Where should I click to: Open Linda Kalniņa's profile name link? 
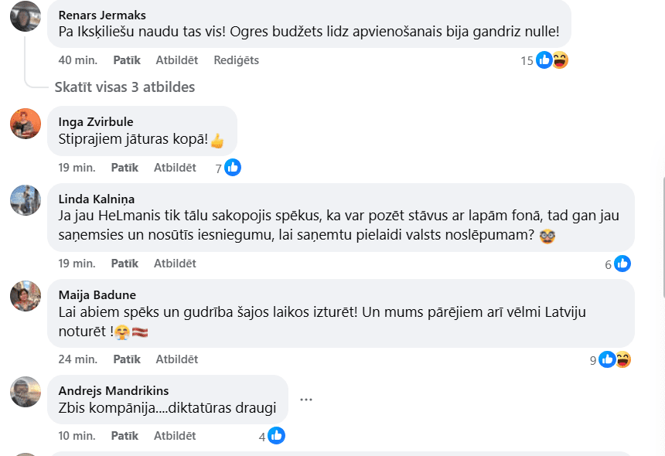[x=97, y=199]
